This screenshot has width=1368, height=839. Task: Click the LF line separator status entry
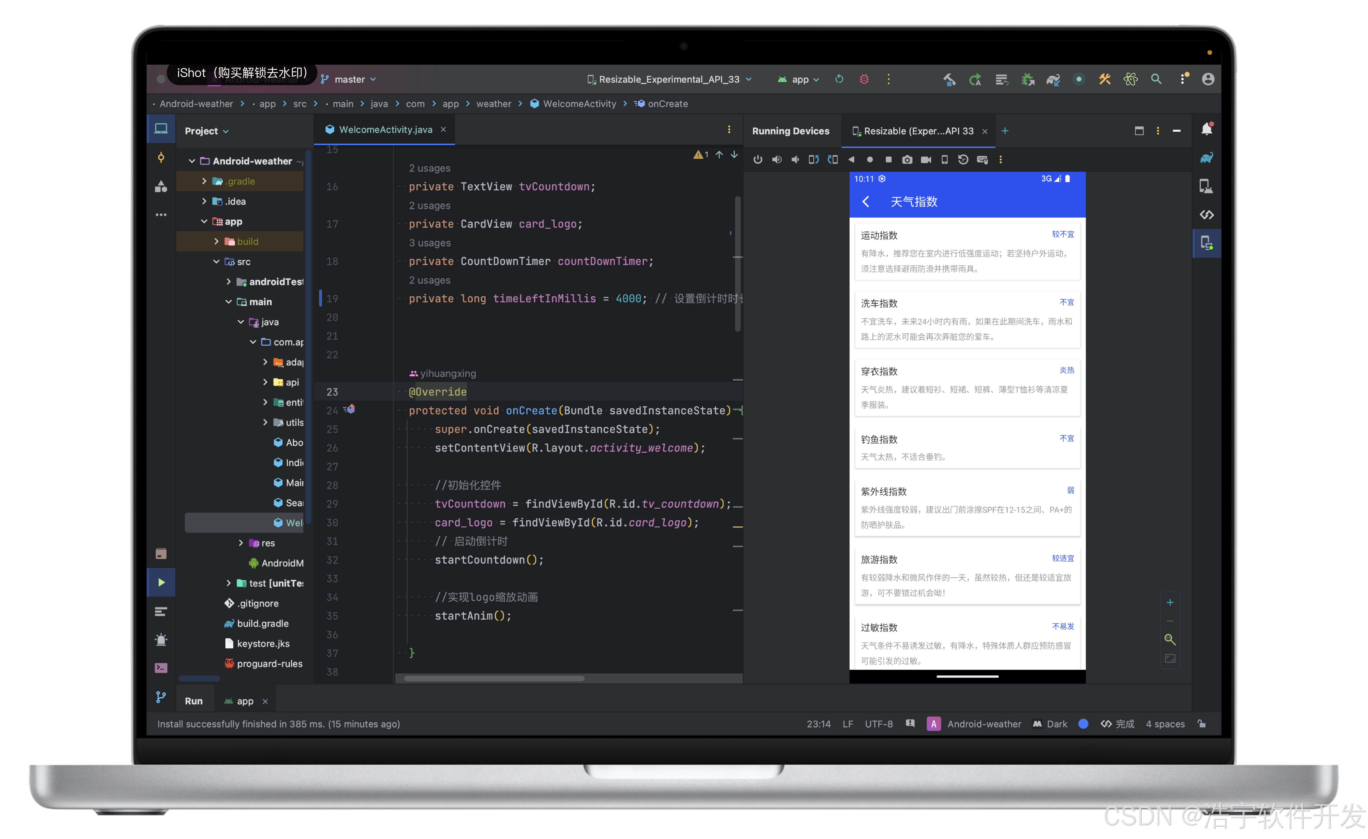point(848,724)
